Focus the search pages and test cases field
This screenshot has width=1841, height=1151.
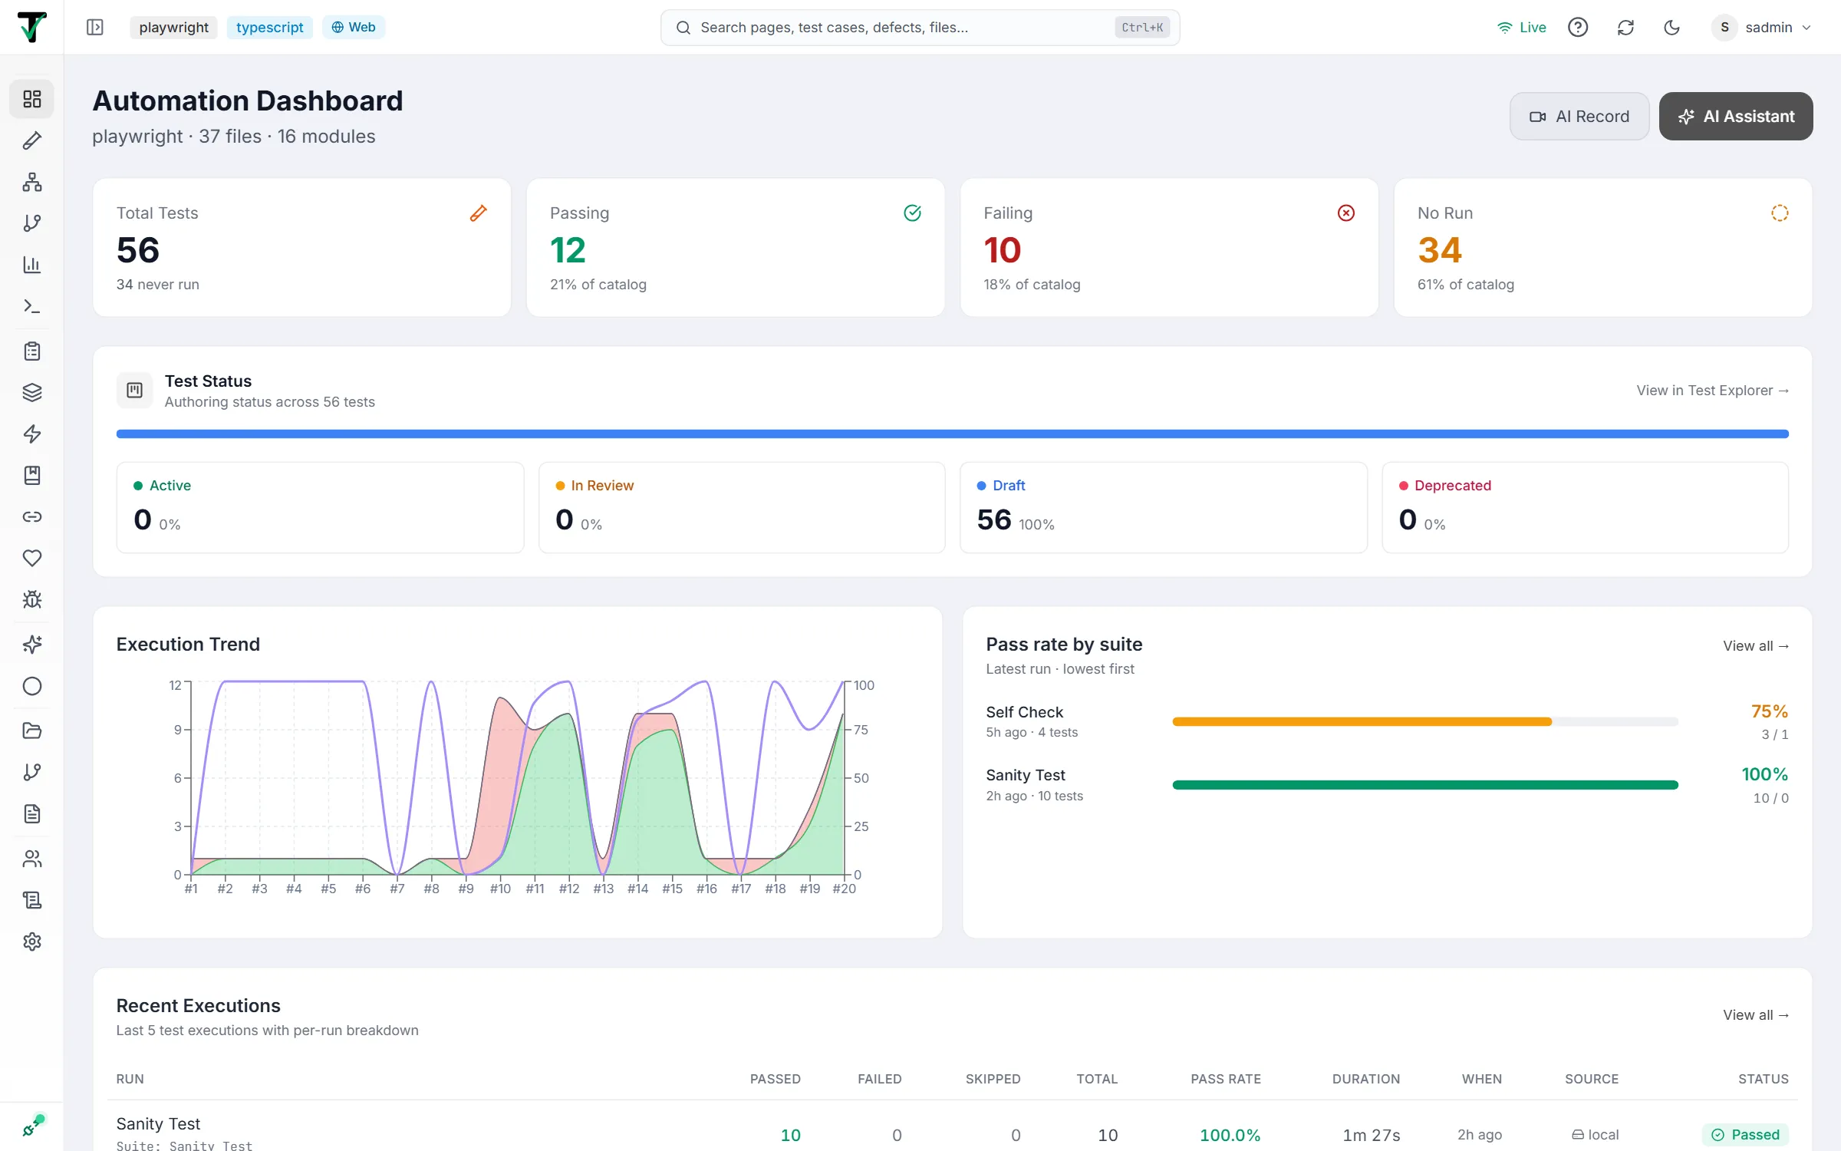coord(920,28)
